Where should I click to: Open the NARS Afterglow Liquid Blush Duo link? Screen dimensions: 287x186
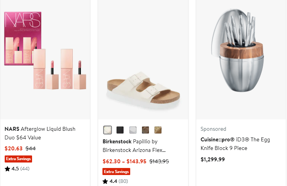(40, 133)
